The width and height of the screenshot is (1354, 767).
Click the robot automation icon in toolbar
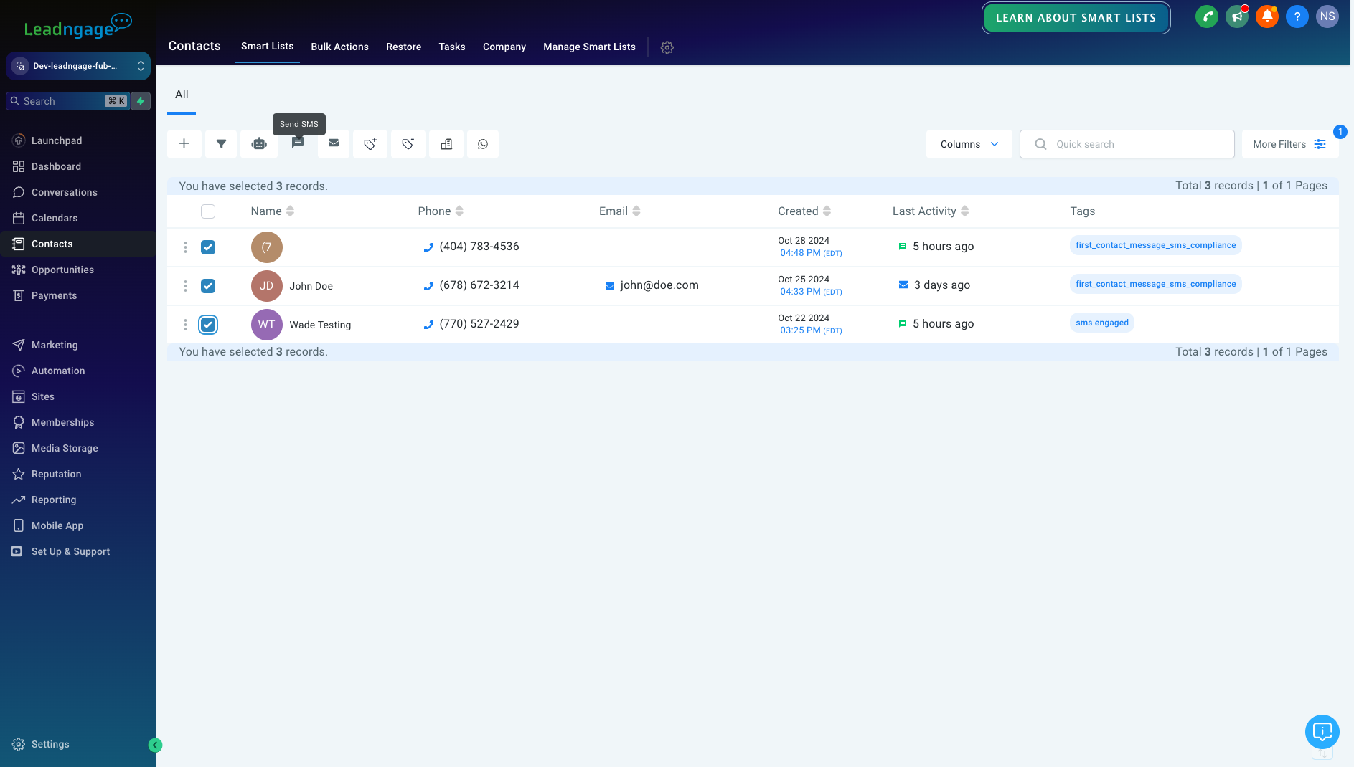click(259, 144)
